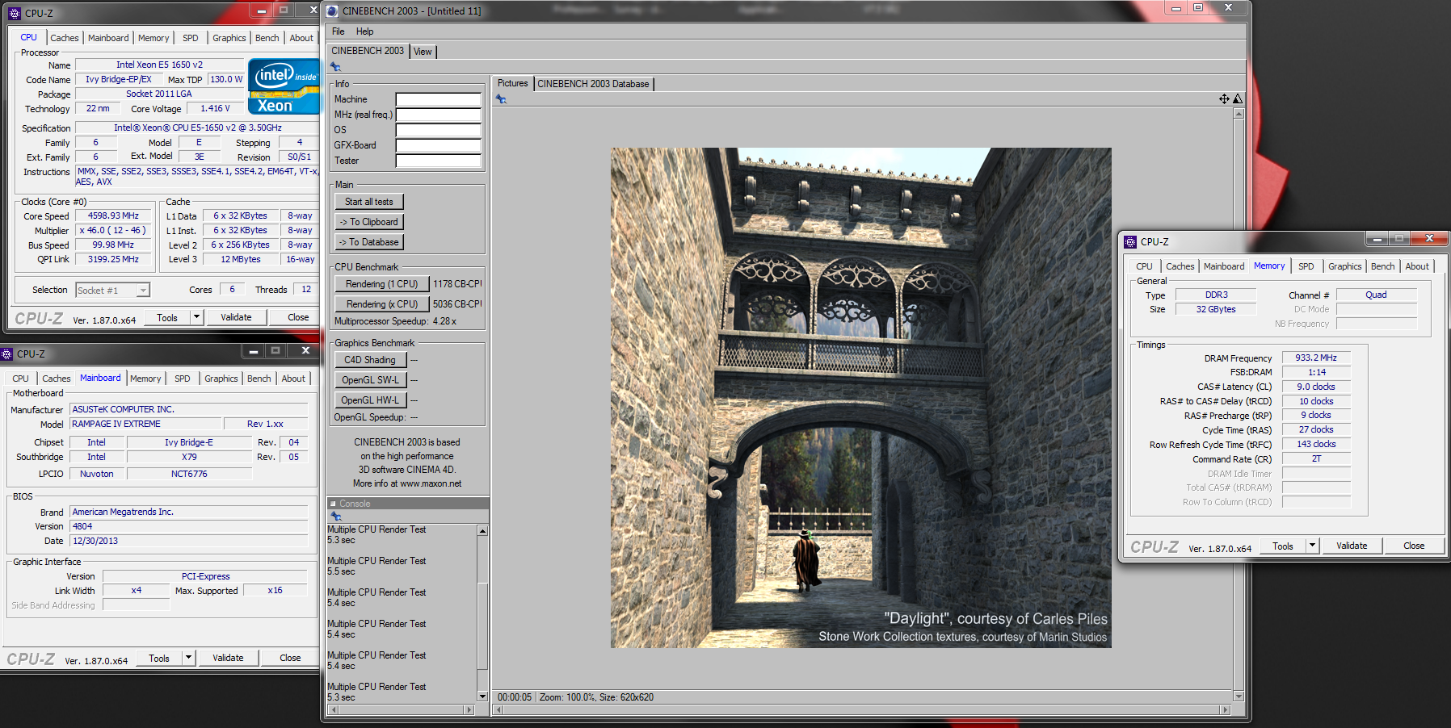Select the CINEBENCH 2003 Database tab

coord(593,84)
